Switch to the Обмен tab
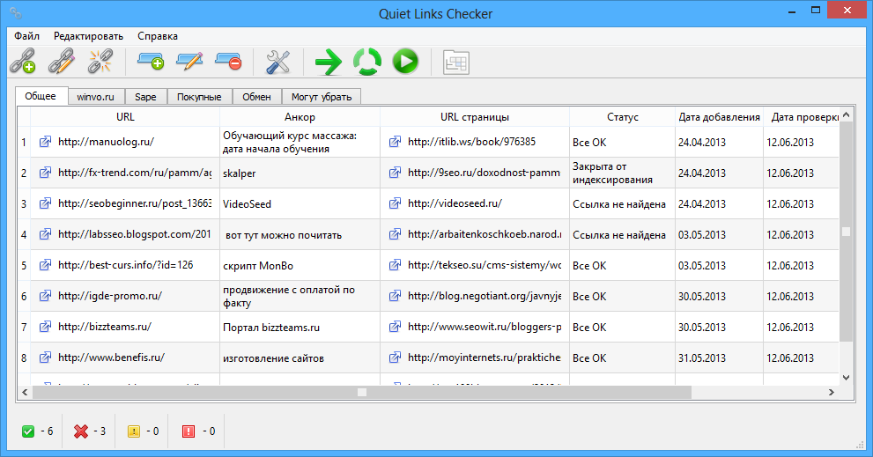The width and height of the screenshot is (873, 457). tap(256, 97)
